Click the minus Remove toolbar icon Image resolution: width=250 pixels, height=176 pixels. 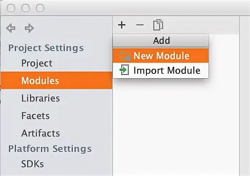click(x=140, y=25)
